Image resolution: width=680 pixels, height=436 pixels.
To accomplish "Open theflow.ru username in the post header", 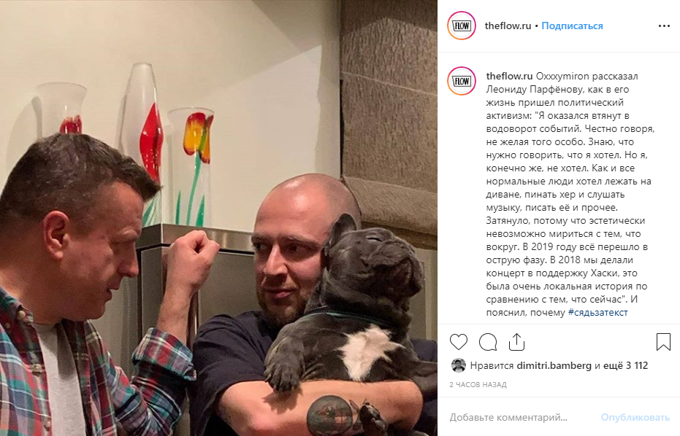I will coord(508,26).
